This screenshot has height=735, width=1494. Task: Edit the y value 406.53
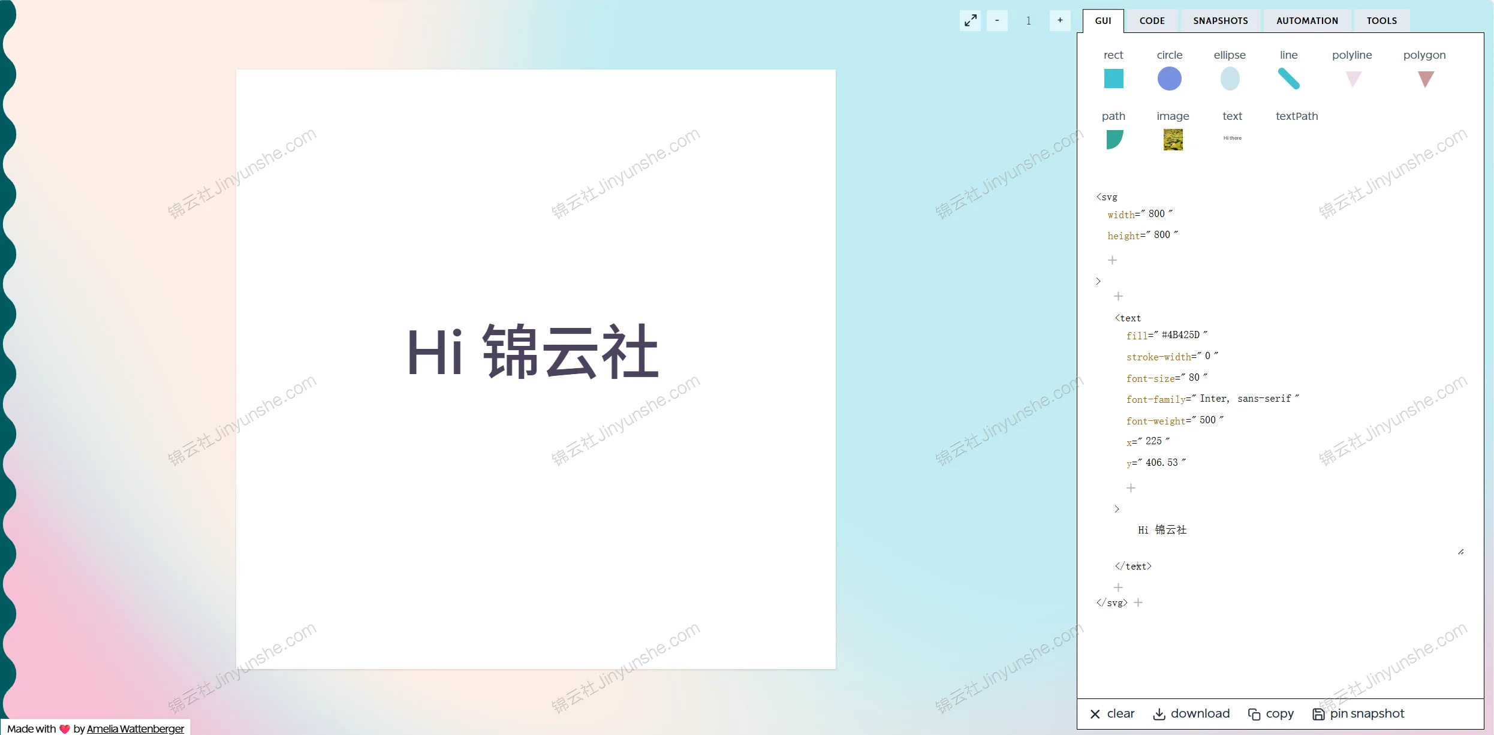(x=1161, y=463)
